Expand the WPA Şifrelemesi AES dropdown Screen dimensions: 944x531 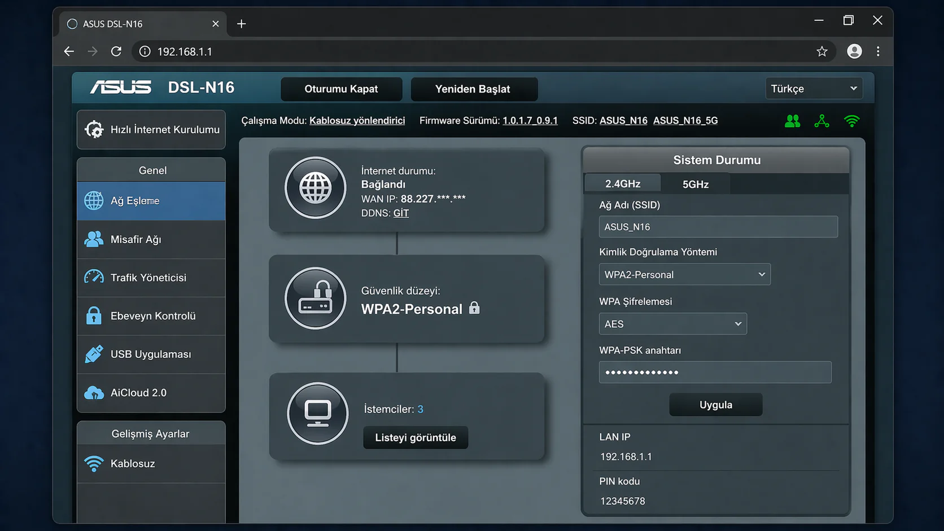672,323
